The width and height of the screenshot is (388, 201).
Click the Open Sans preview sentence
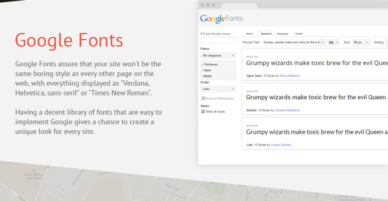coord(317,63)
